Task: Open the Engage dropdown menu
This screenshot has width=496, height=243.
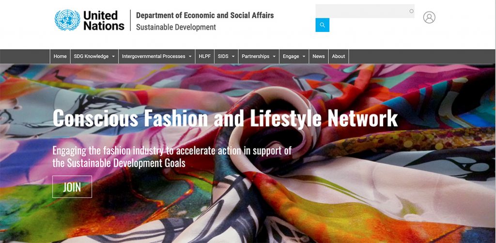Action: (x=294, y=56)
